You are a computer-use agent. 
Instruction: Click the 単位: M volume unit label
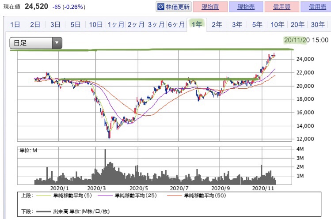click(28, 151)
